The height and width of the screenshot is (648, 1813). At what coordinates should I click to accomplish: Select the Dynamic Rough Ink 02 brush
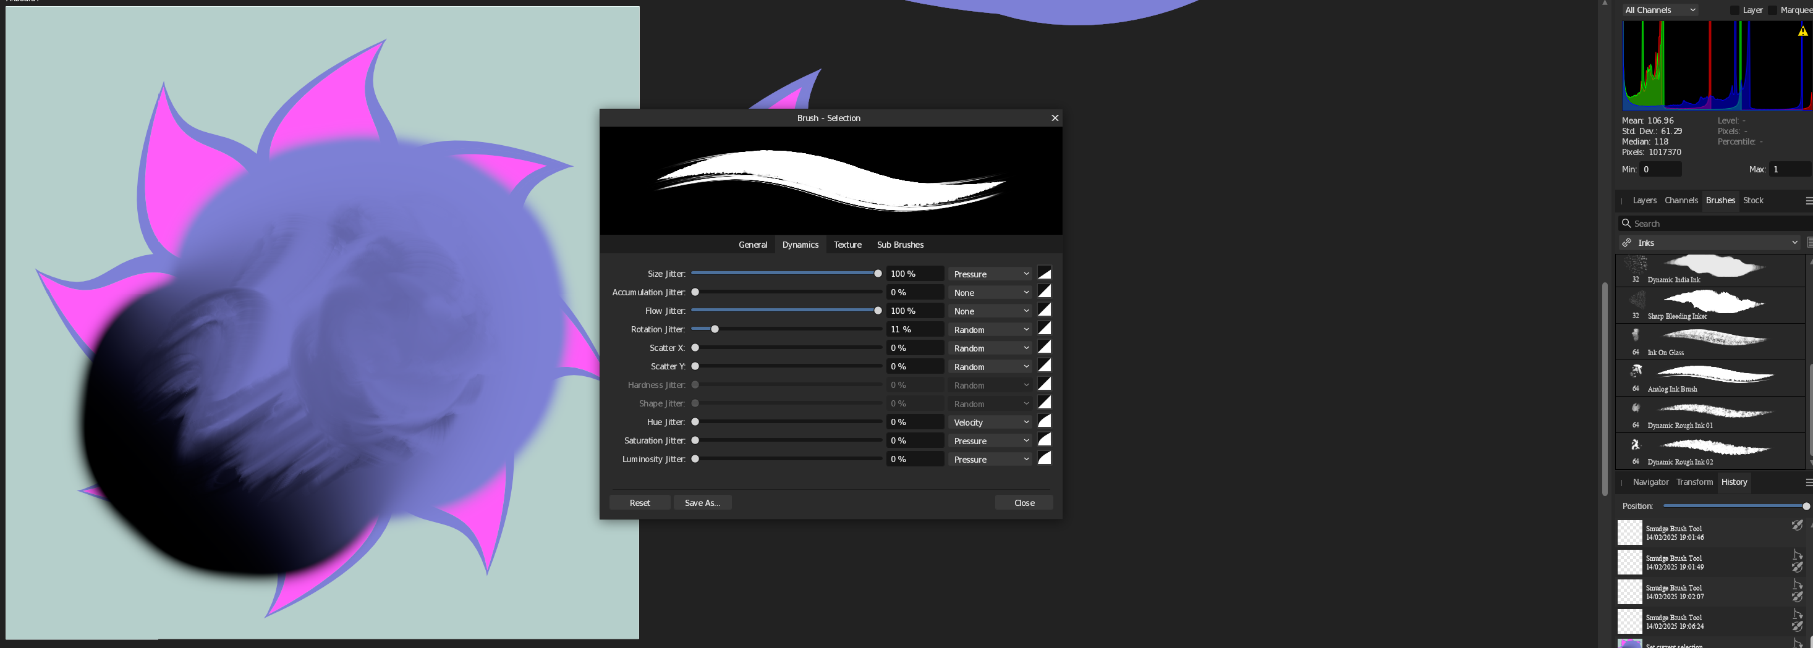tap(1710, 452)
